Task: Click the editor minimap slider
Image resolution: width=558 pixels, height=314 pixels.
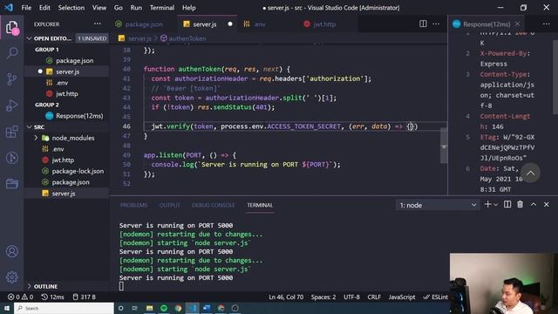Action: [x=444, y=146]
